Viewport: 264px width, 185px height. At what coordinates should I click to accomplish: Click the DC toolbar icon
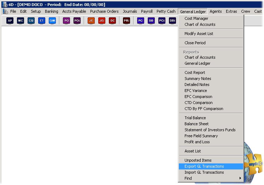[112, 21]
